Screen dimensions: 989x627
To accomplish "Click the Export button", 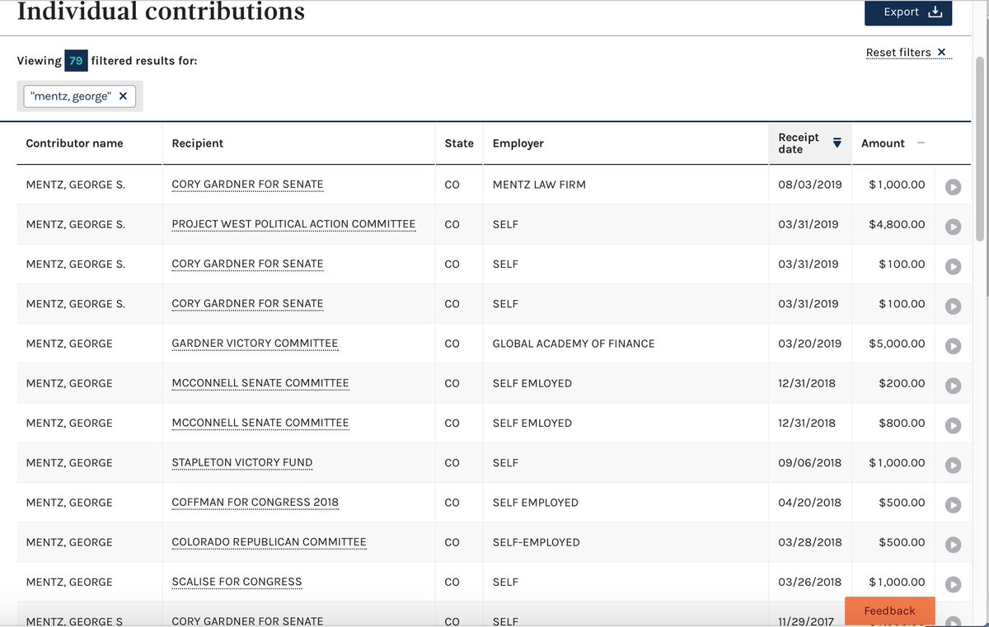I will coord(908,12).
